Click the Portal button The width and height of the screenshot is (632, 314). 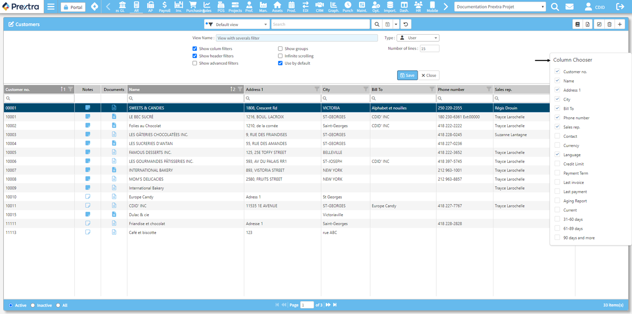tap(73, 7)
